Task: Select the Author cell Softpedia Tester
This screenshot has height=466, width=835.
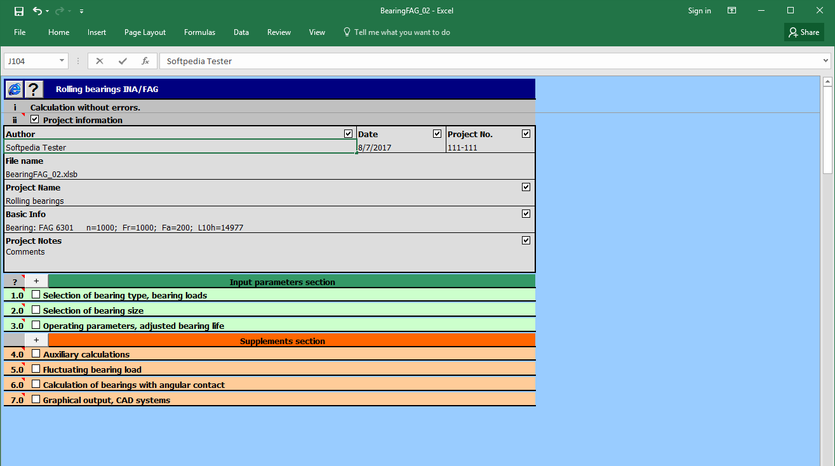Action: (180, 147)
